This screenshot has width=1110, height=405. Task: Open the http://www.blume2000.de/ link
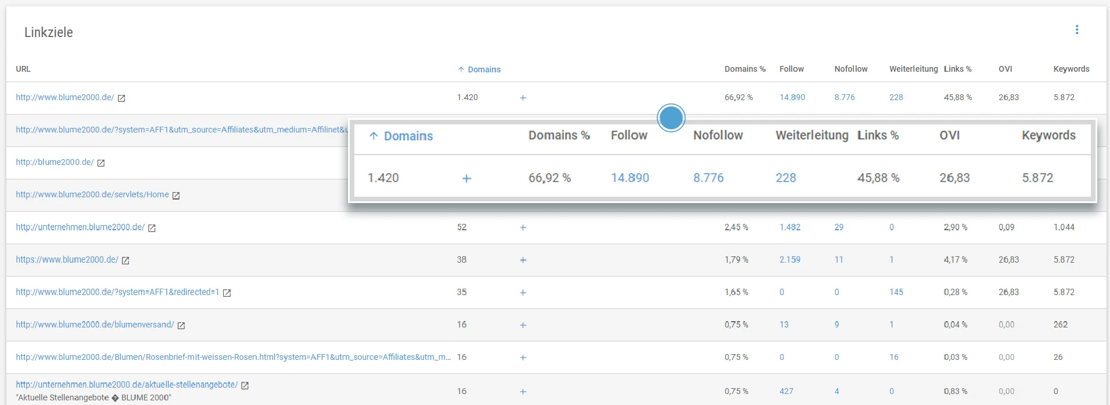pyautogui.click(x=65, y=97)
